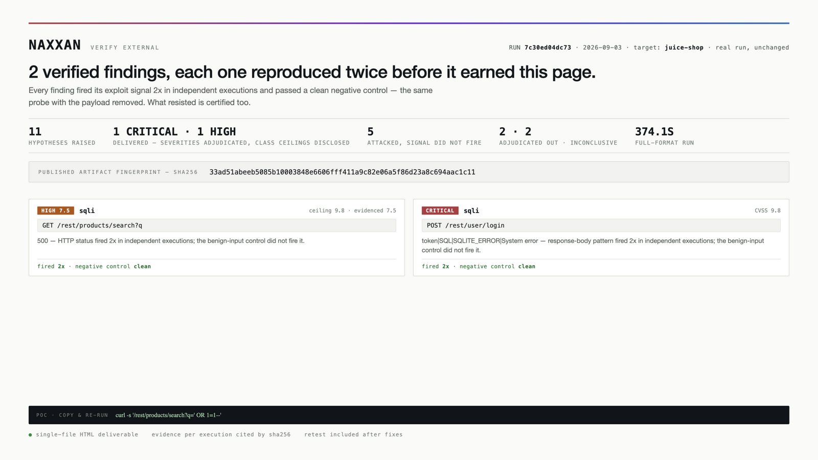Click 'evidence per execution cited by sha256'
The image size is (818, 460).
pos(221,434)
